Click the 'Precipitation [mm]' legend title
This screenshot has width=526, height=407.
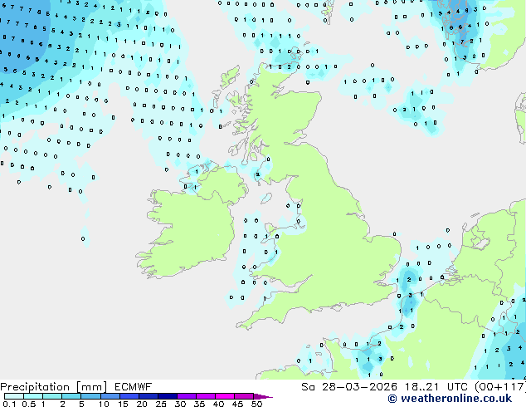(53, 387)
